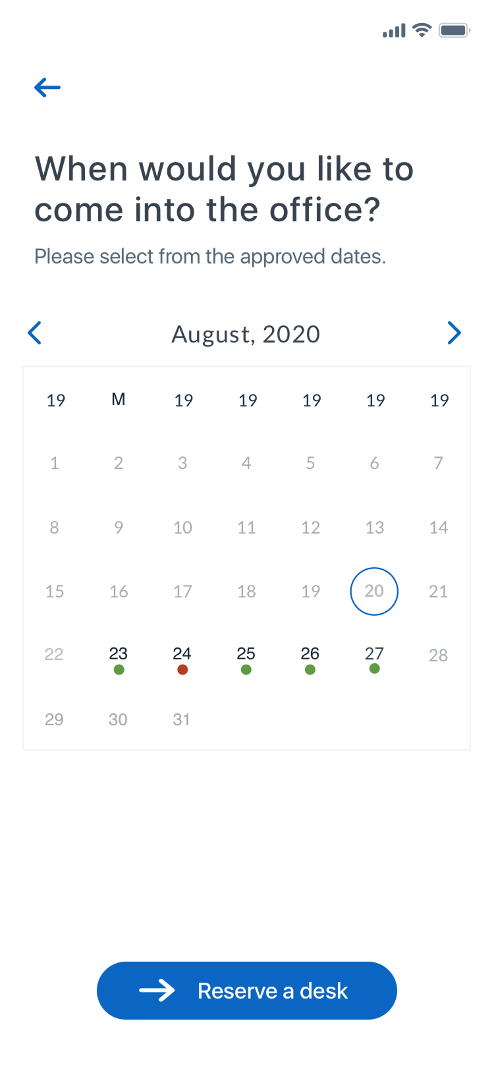Go back using the left arrow icon
The image size is (494, 1071).
pos(47,87)
